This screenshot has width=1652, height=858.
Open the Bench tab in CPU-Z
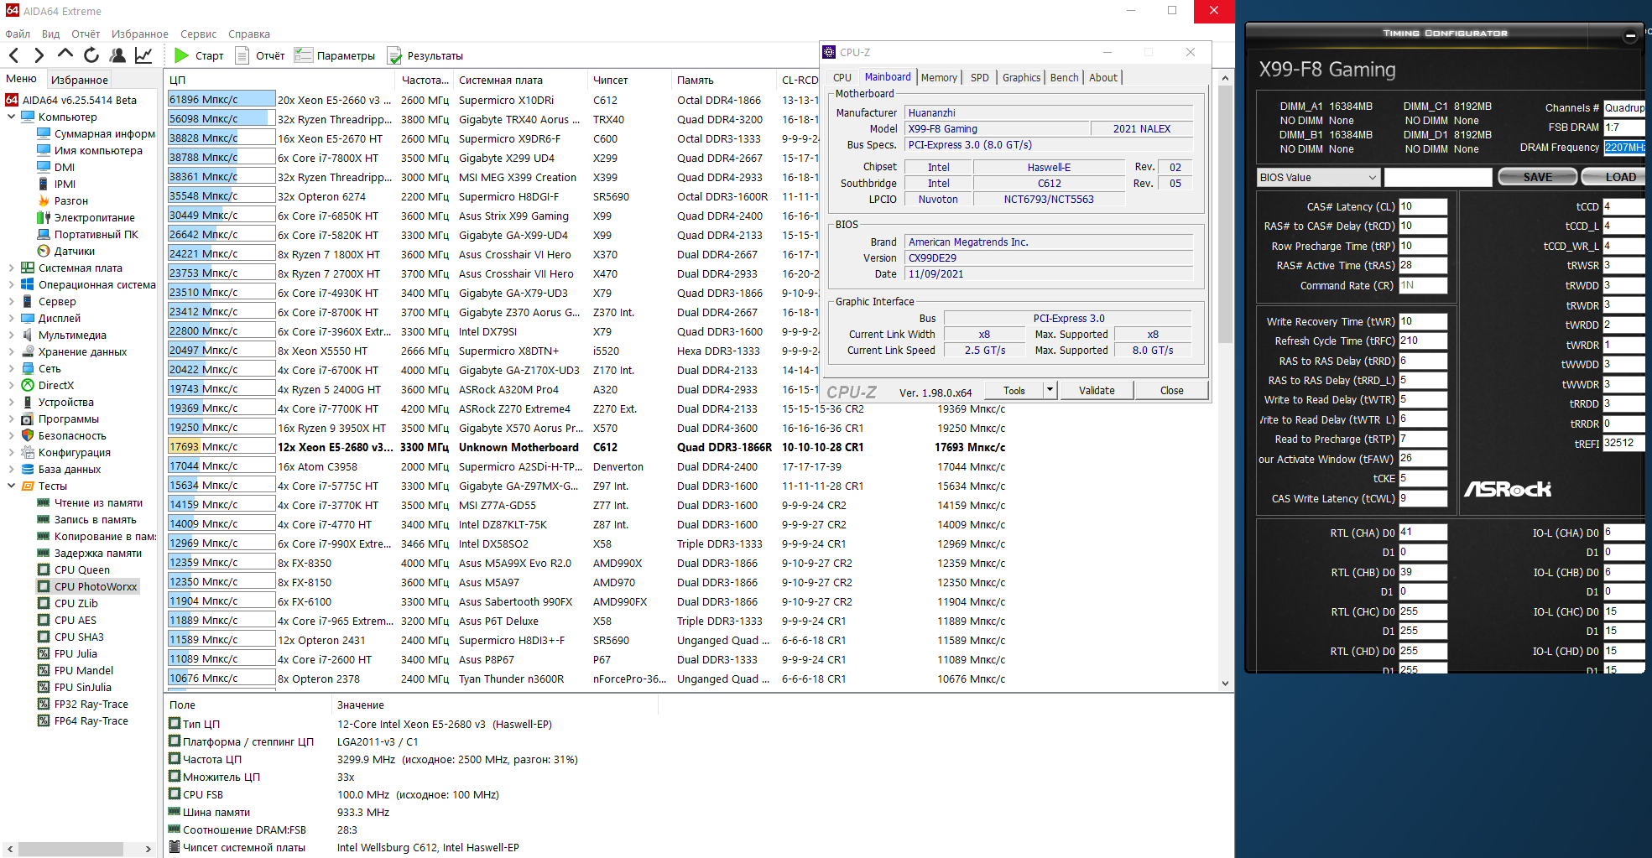coord(1064,77)
